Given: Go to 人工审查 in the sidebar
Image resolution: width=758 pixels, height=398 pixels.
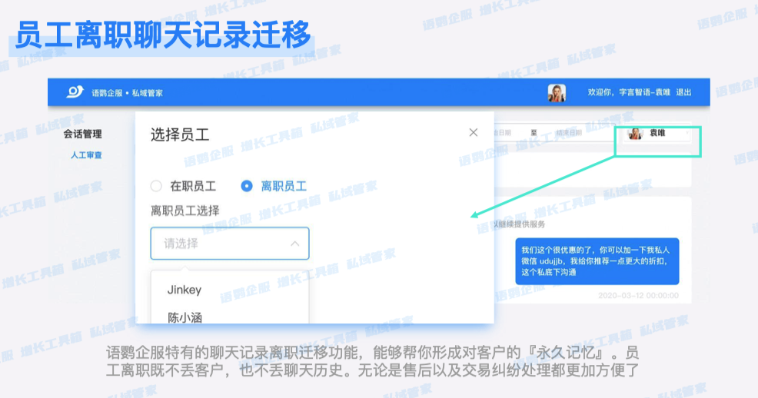Looking at the screenshot, I should tap(86, 155).
